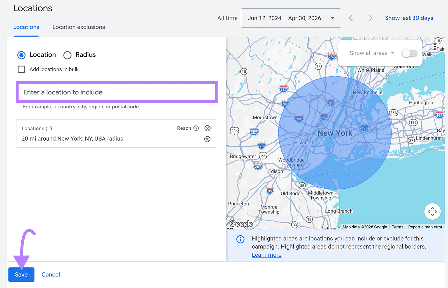This screenshot has width=448, height=288.
Task: Click Huntington label on the map
Action: coord(421,103)
